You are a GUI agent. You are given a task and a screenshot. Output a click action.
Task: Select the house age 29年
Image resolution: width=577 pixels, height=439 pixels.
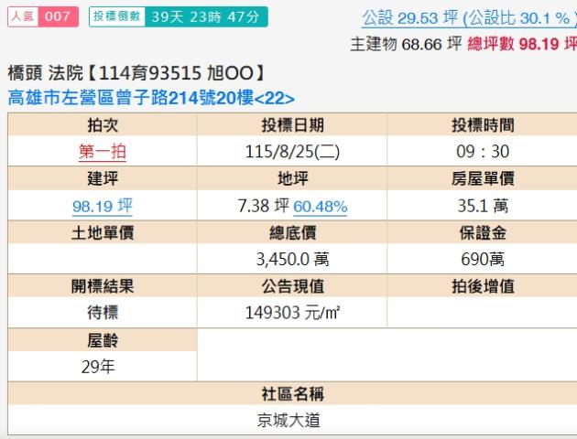point(98,367)
